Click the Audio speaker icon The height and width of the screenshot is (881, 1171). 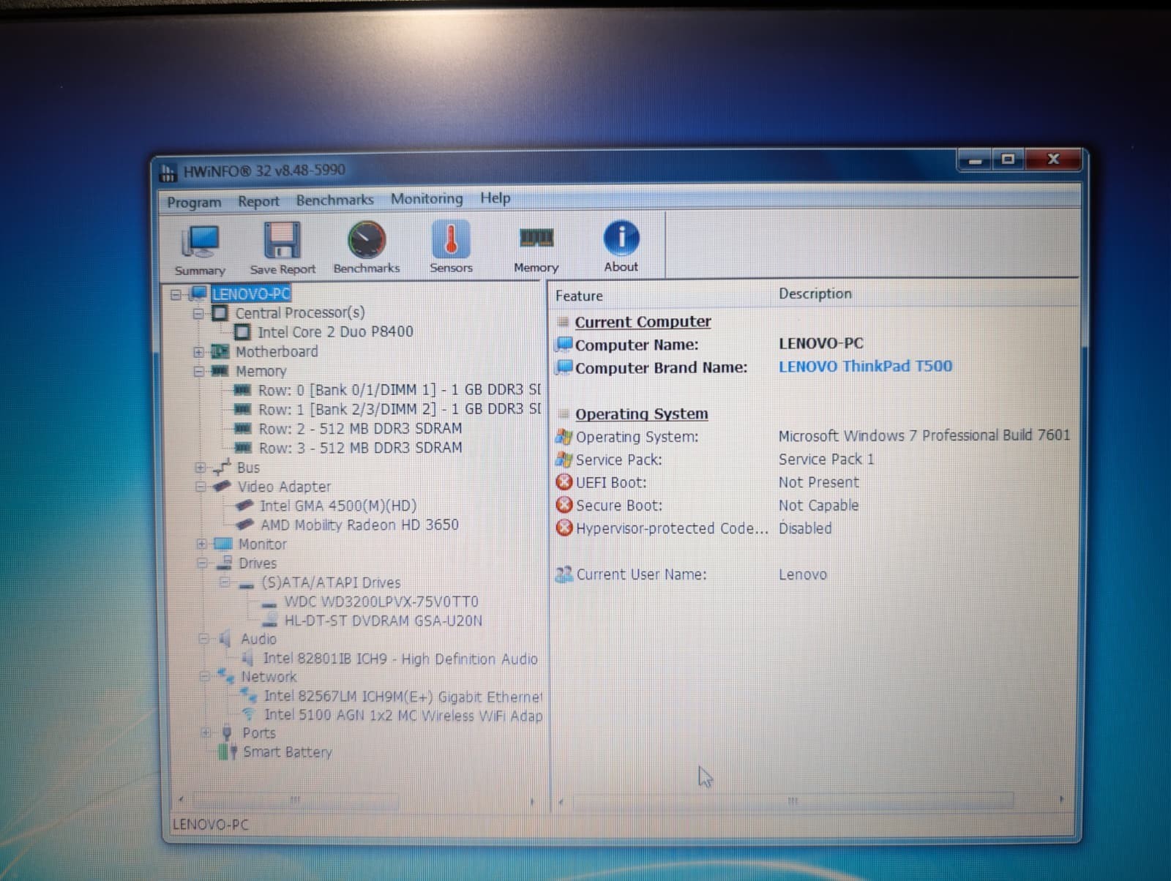click(225, 639)
